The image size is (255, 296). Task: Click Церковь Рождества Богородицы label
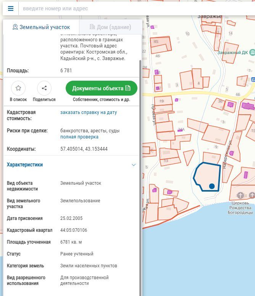tap(240, 208)
